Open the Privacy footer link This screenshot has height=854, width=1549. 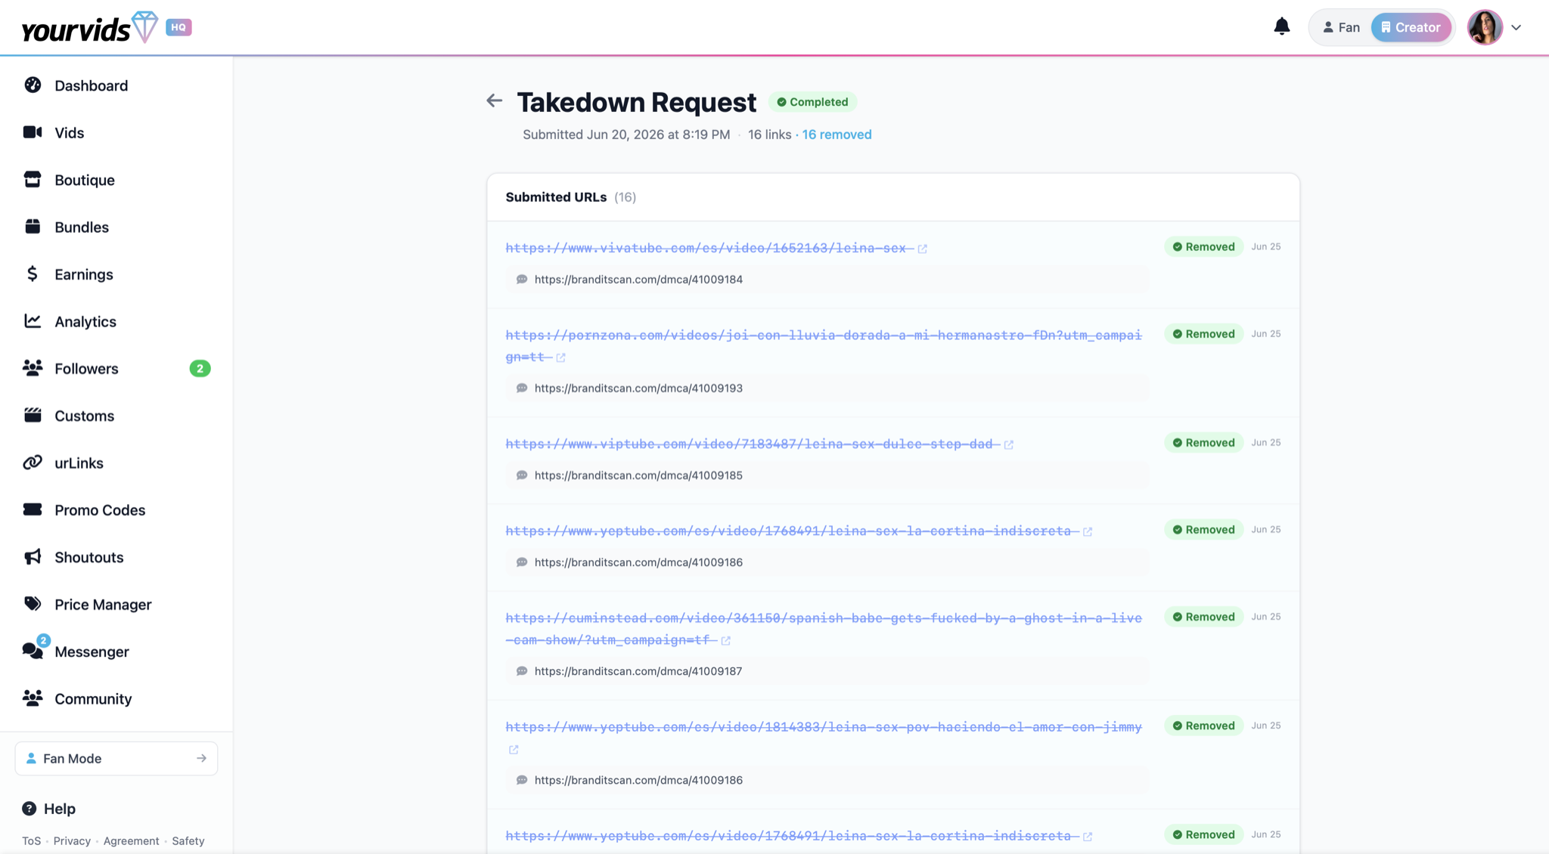(72, 841)
